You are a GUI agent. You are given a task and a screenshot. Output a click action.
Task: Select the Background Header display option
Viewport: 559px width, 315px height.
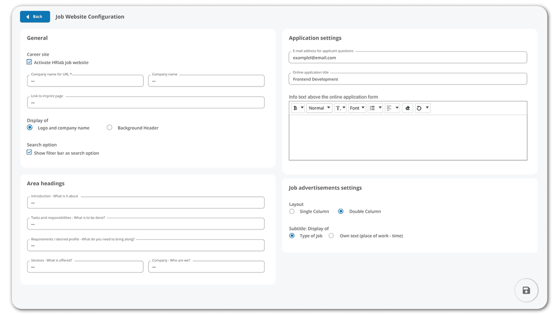(x=109, y=127)
